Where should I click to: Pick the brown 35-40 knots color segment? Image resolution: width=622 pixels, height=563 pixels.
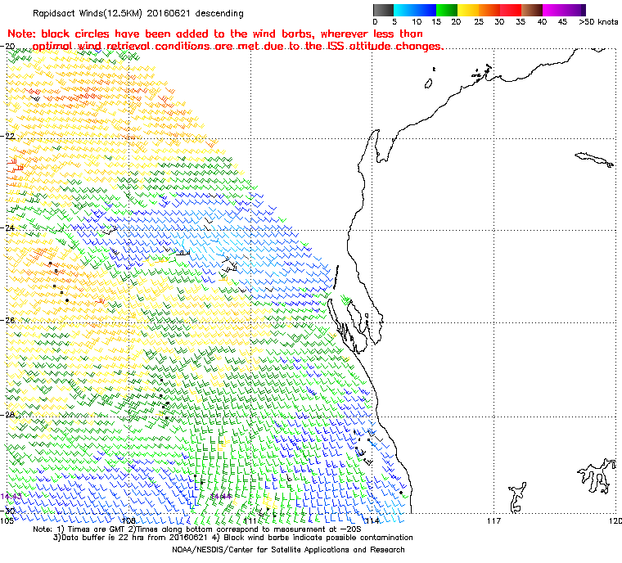pos(532,10)
